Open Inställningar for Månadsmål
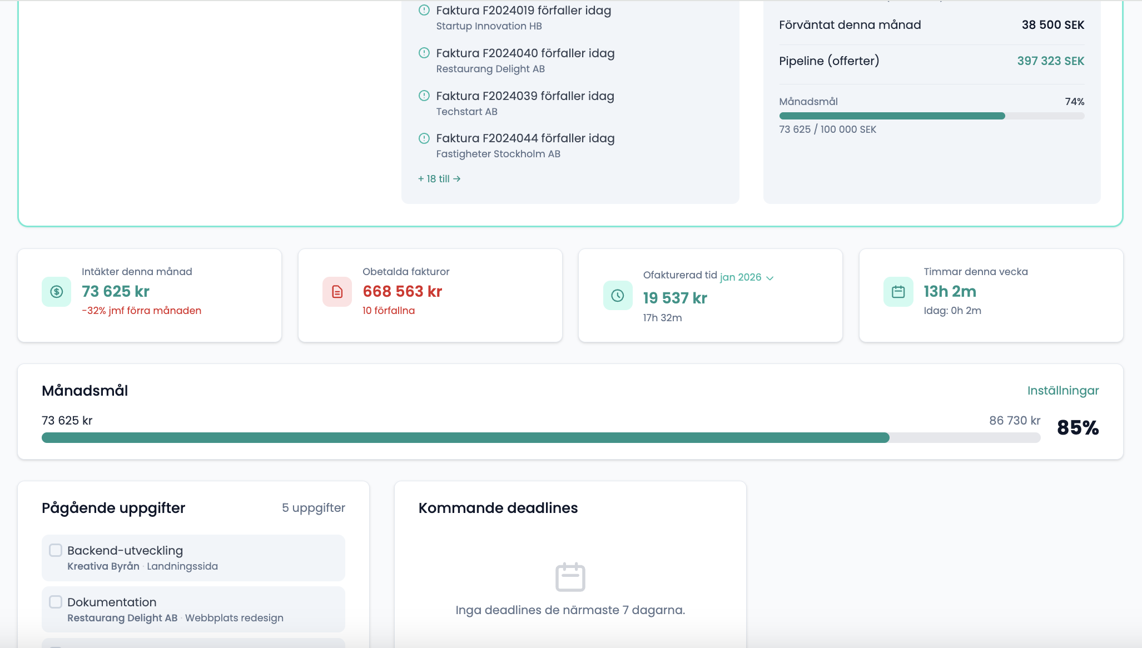Image resolution: width=1142 pixels, height=648 pixels. 1062,391
